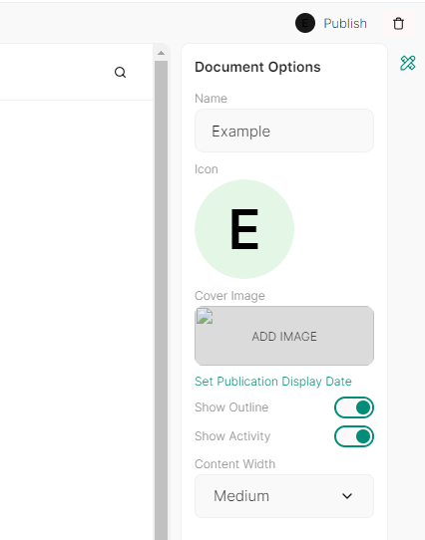Click the Show Activity label
This screenshot has height=540, width=425.
pyautogui.click(x=232, y=436)
